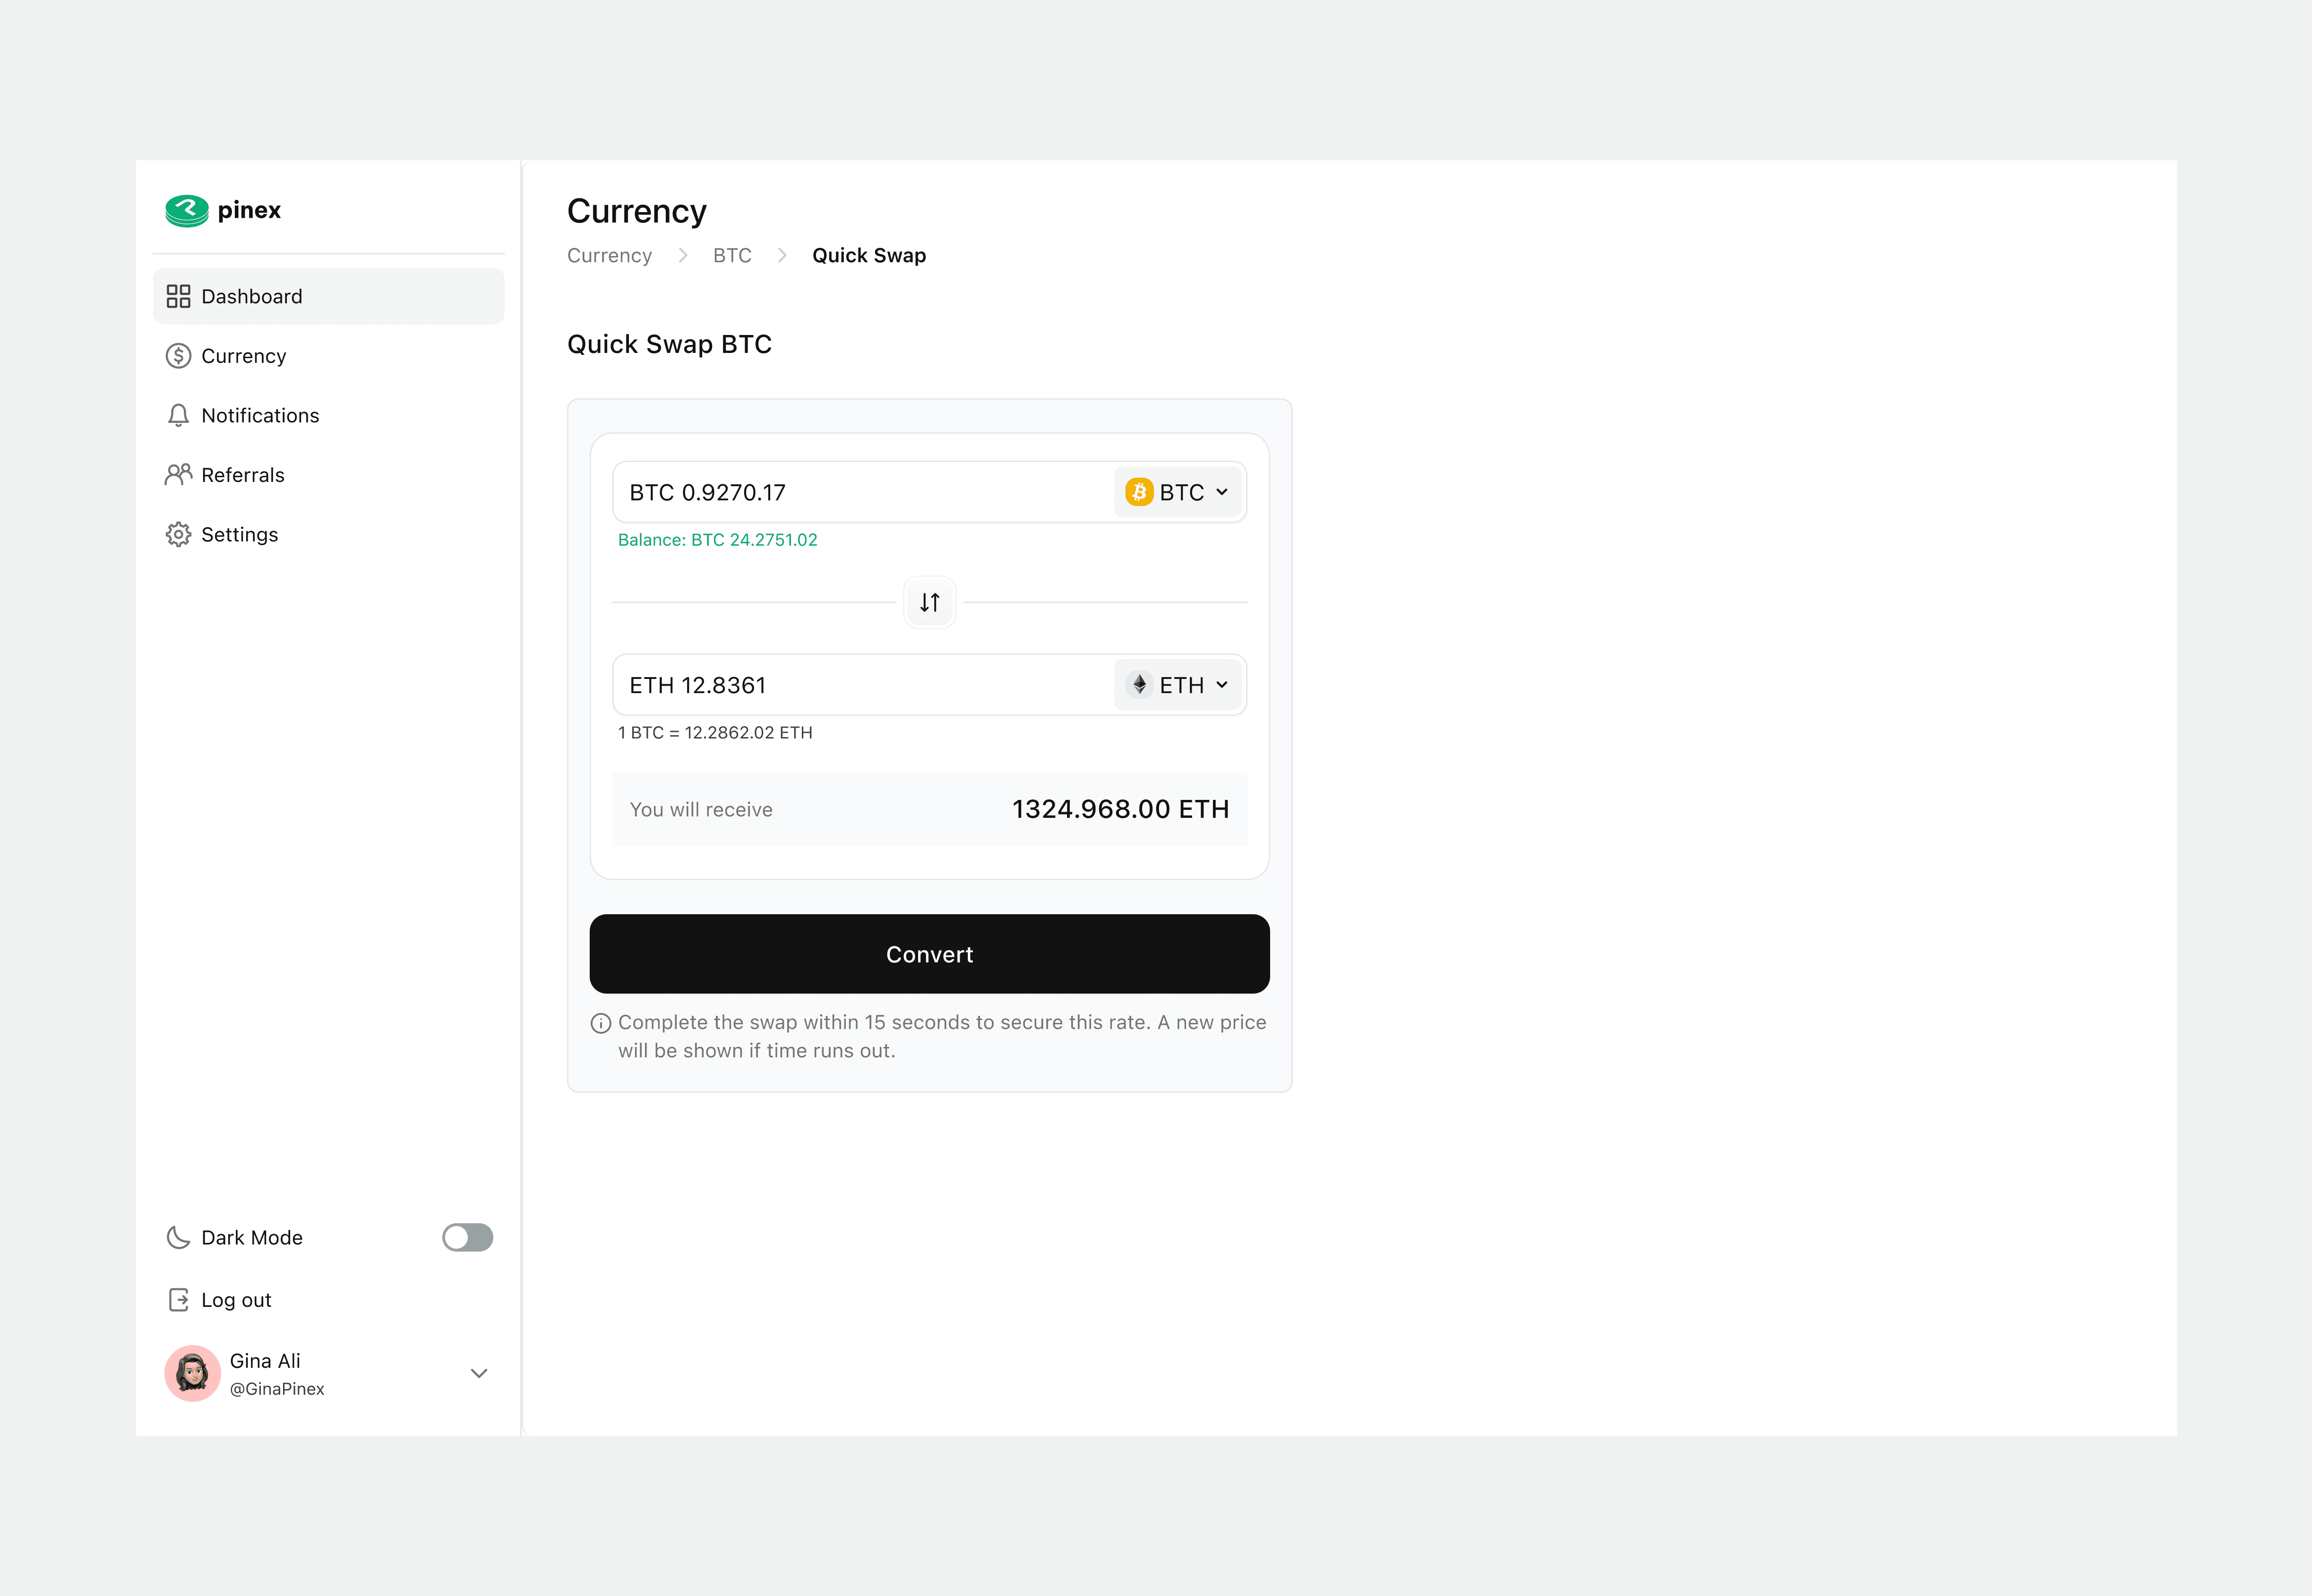Screen dimensions: 2312x1596
Task: Click the Currency dollar icon
Action: 178,356
